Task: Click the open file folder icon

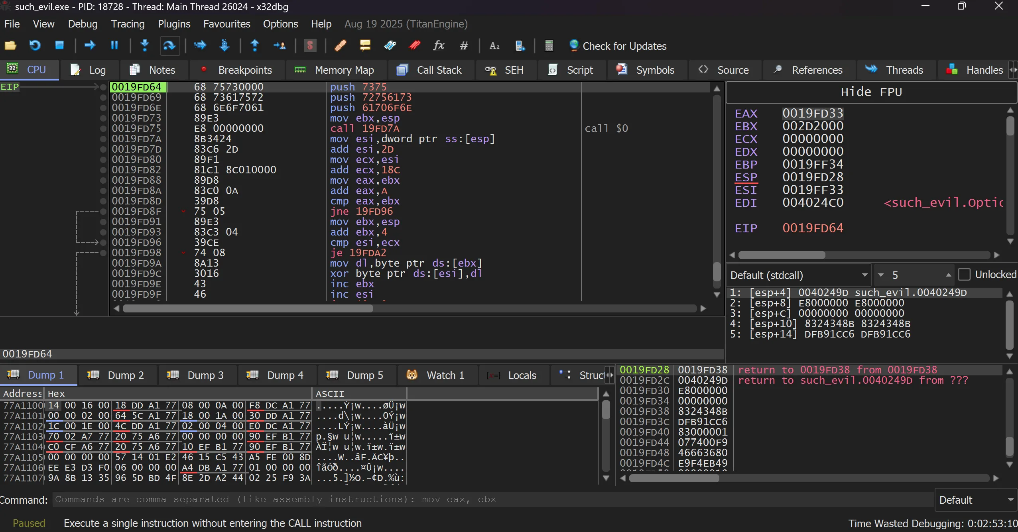Action: click(10, 45)
